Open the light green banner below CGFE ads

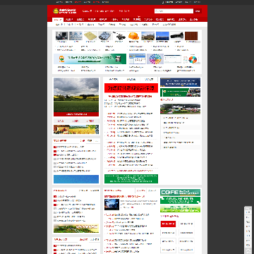pos(181,209)
